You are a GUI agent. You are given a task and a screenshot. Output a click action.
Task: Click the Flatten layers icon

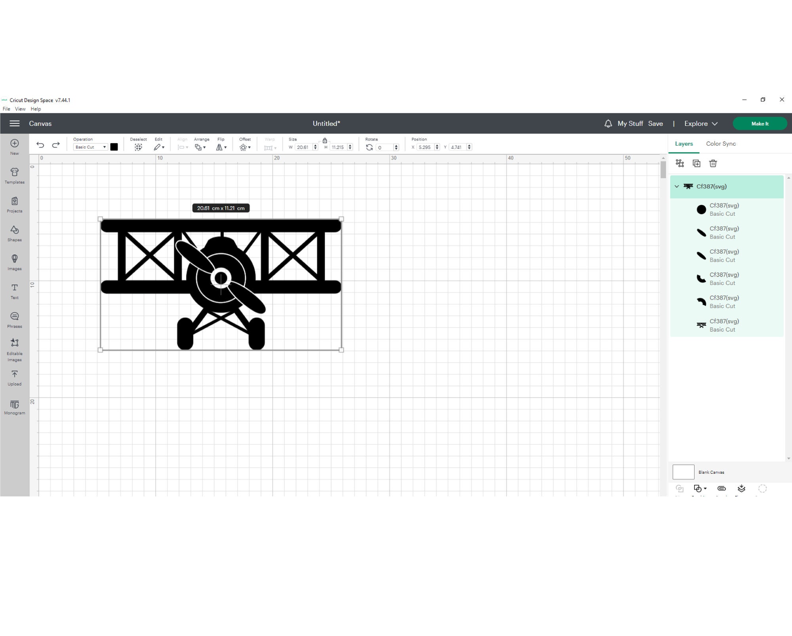pos(741,488)
